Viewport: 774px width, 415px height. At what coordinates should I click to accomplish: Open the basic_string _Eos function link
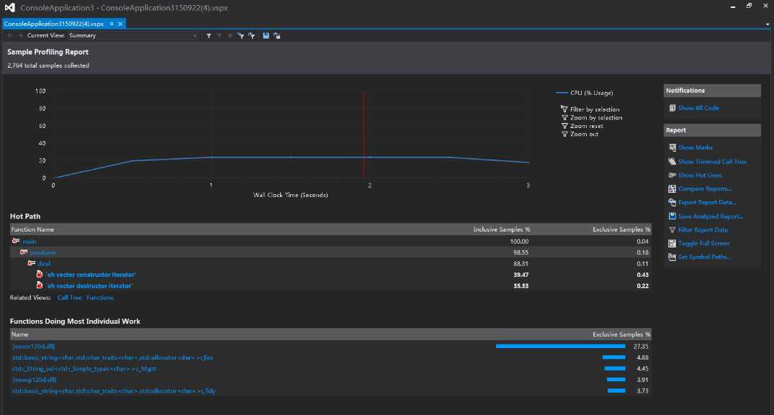[112, 358]
